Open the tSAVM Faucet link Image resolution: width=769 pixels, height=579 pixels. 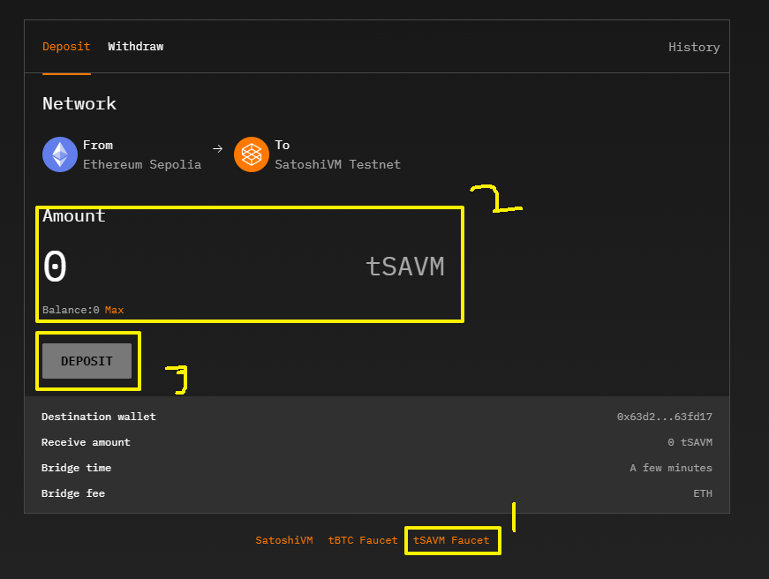tap(451, 540)
